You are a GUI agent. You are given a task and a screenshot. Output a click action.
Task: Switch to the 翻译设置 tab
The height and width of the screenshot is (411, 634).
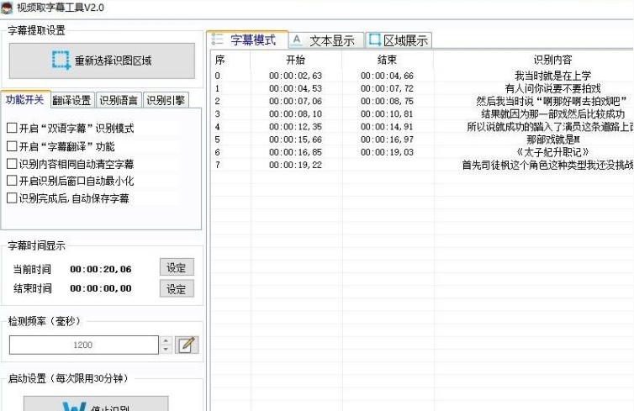pyautogui.click(x=71, y=100)
